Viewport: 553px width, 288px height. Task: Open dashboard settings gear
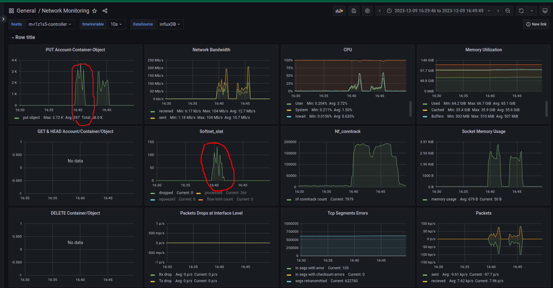(x=367, y=11)
